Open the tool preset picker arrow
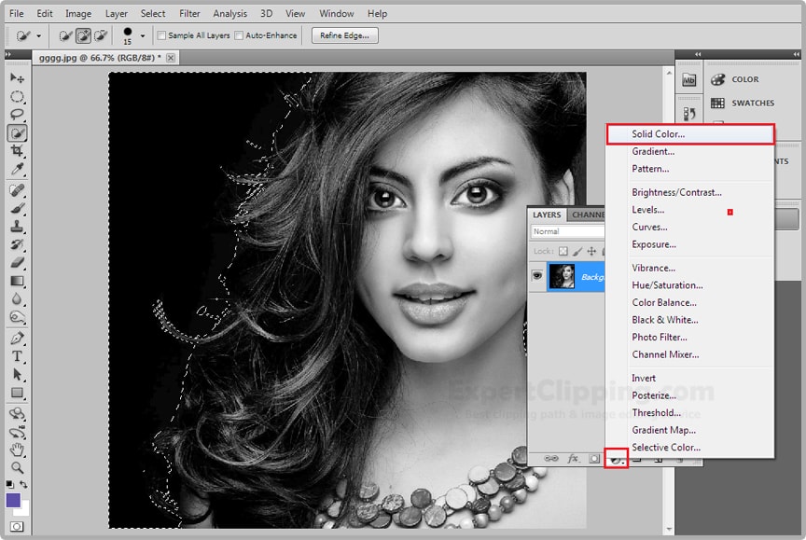Image resolution: width=806 pixels, height=540 pixels. [x=38, y=35]
